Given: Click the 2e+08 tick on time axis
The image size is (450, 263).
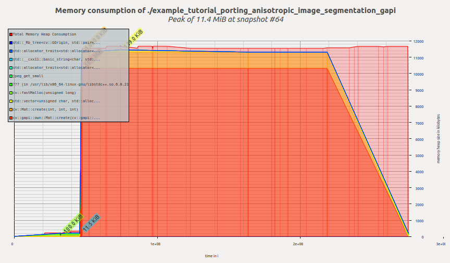Looking at the screenshot, I should point(298,244).
